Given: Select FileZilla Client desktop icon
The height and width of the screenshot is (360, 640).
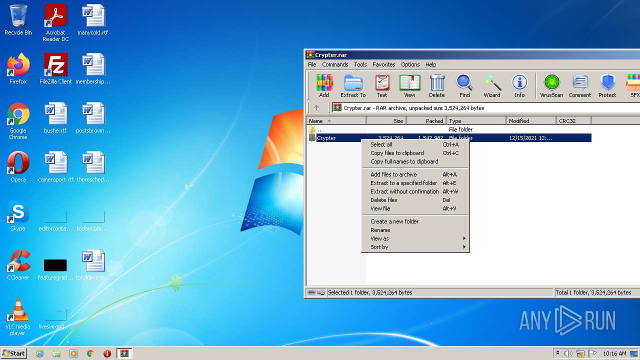Looking at the screenshot, I should tap(55, 68).
